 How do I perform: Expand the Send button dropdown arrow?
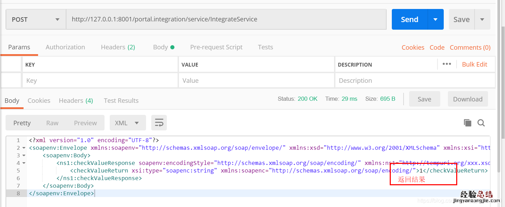pos(436,19)
